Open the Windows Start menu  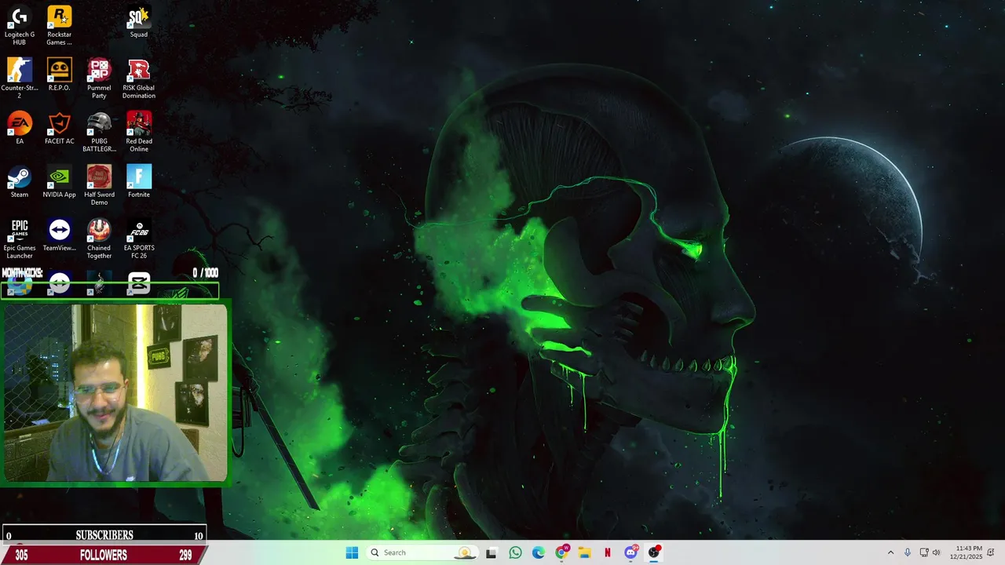point(352,552)
